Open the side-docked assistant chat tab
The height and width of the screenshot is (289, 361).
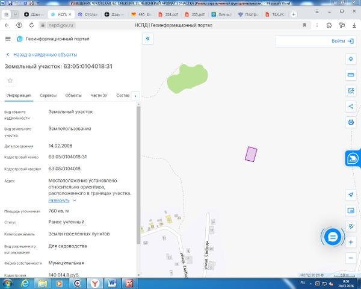[x=353, y=158]
